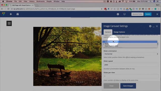Image resolution: width=161 pixels, height=91 pixels.
Task: Toggle responsive preview monitor icon
Action: [125, 14]
